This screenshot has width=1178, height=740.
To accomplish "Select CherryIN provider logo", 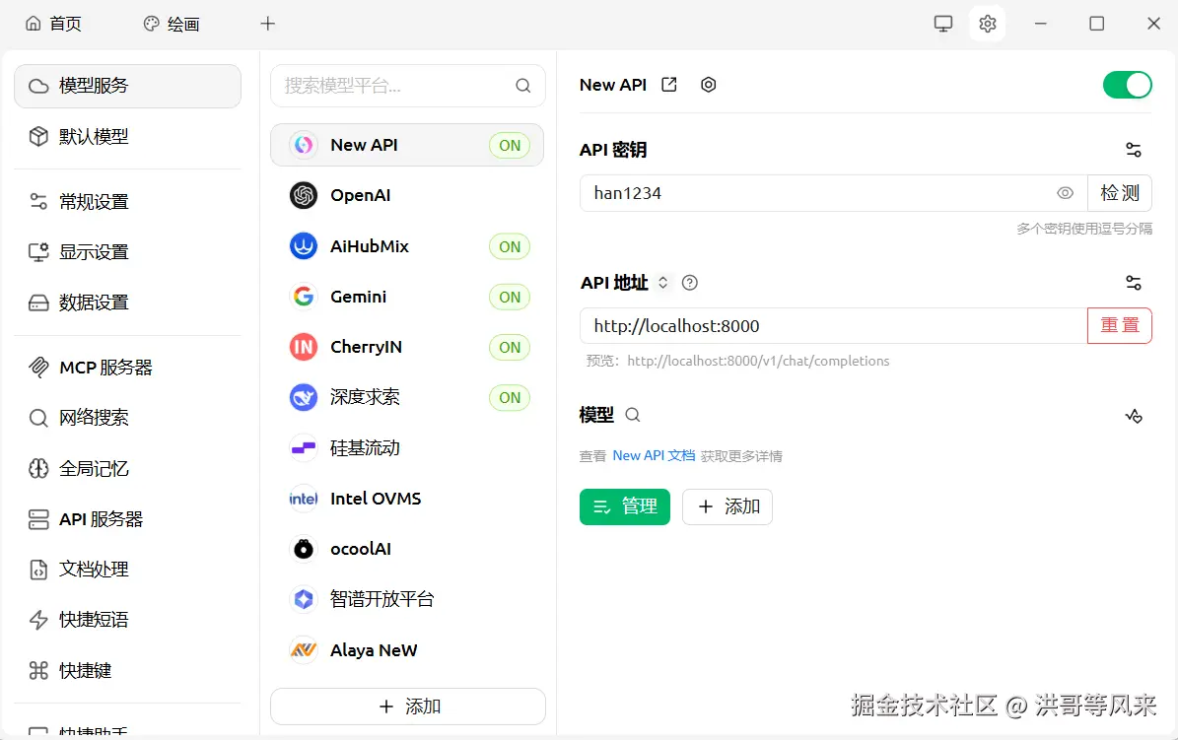I will pyautogui.click(x=304, y=346).
